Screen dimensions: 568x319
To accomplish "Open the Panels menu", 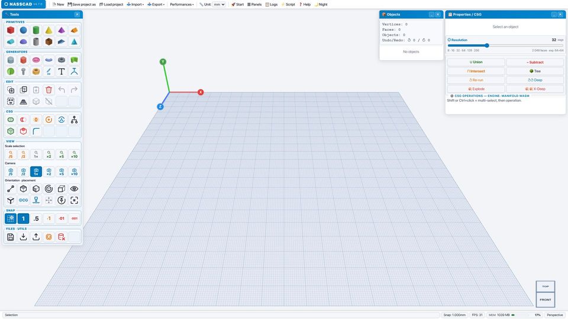I will coord(254,4).
